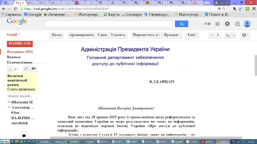Image resolution: width=257 pixels, height=144 pixels.
Task: Click the phone call icon in chat panel
Action: click(26, 69)
